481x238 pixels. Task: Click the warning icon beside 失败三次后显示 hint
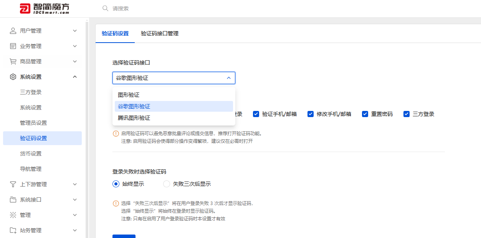pyautogui.click(x=116, y=203)
